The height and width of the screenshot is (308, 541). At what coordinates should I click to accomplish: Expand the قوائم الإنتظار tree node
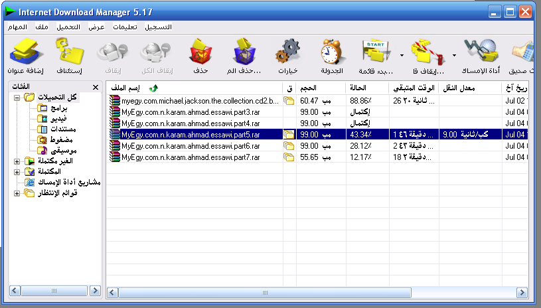[16, 193]
